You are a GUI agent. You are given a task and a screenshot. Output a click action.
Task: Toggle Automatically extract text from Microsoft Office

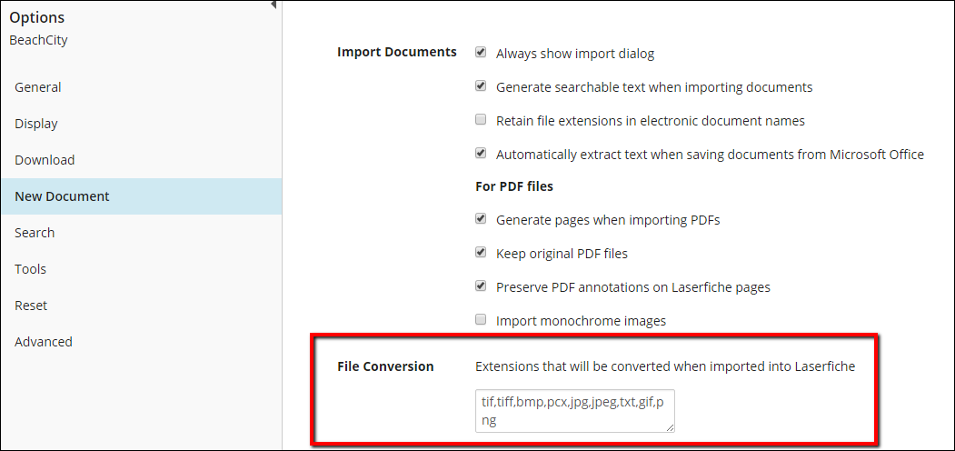(481, 153)
